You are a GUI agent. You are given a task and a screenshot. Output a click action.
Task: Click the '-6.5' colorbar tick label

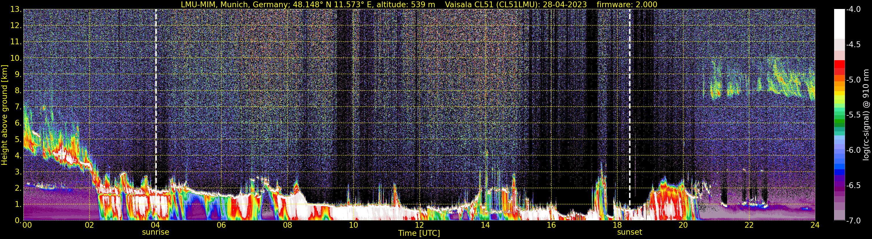853,185
